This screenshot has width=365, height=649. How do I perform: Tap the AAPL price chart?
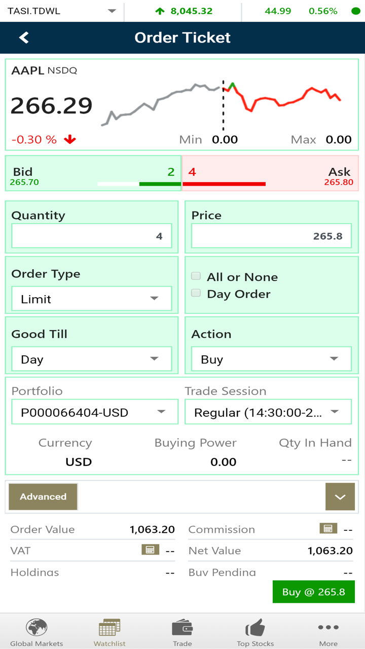(x=222, y=104)
